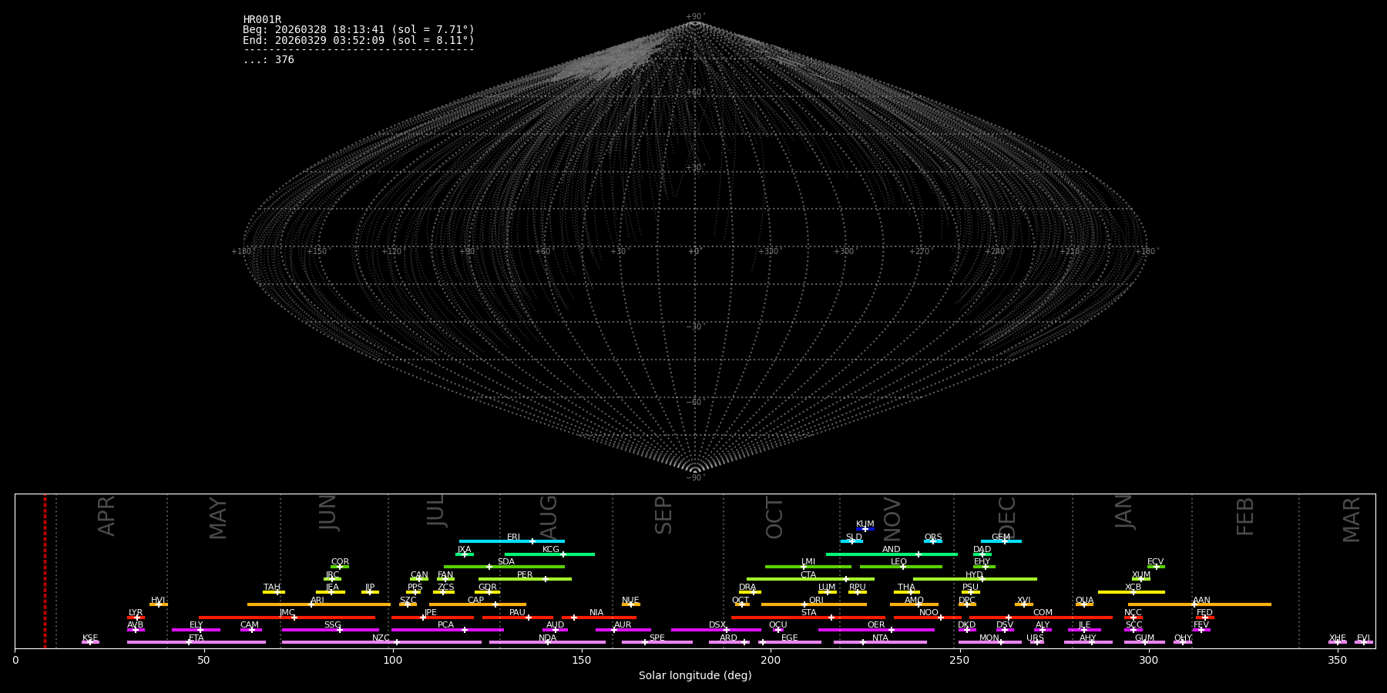Click the TAH shower label
This screenshot has height=693, width=1387.
coord(272,588)
